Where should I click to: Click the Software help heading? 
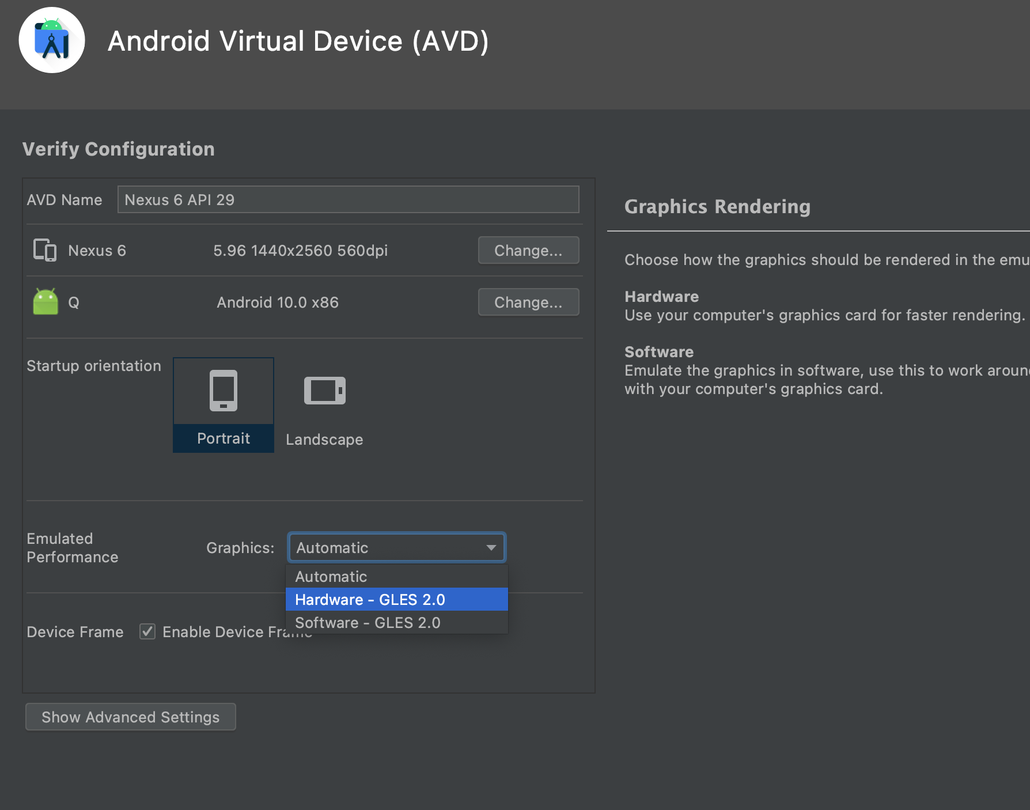659,351
